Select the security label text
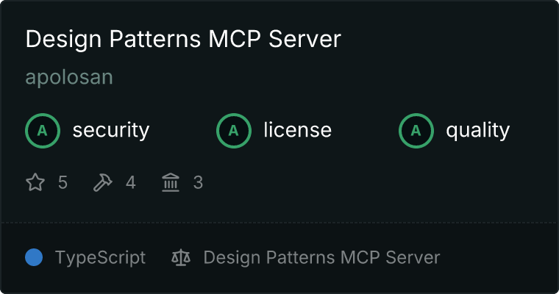This screenshot has width=559, height=294. point(110,131)
